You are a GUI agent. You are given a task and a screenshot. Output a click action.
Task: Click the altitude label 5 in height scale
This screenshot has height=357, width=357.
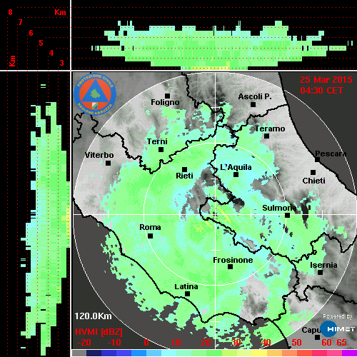pyautogui.click(x=41, y=43)
